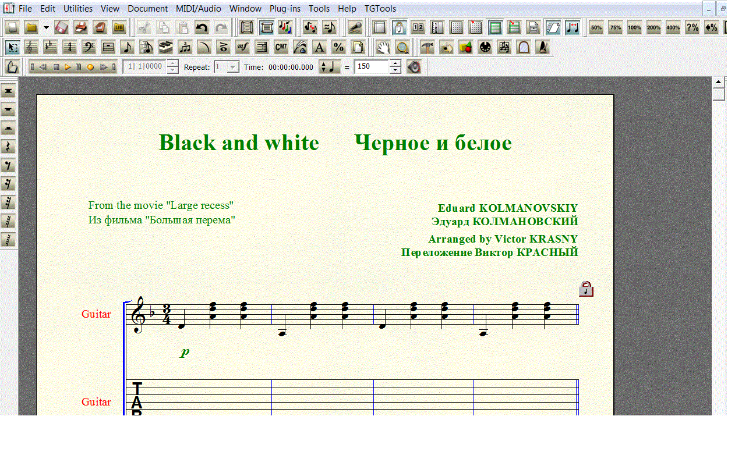
Task: Toggle the padlock icon above the staff
Action: click(x=586, y=289)
